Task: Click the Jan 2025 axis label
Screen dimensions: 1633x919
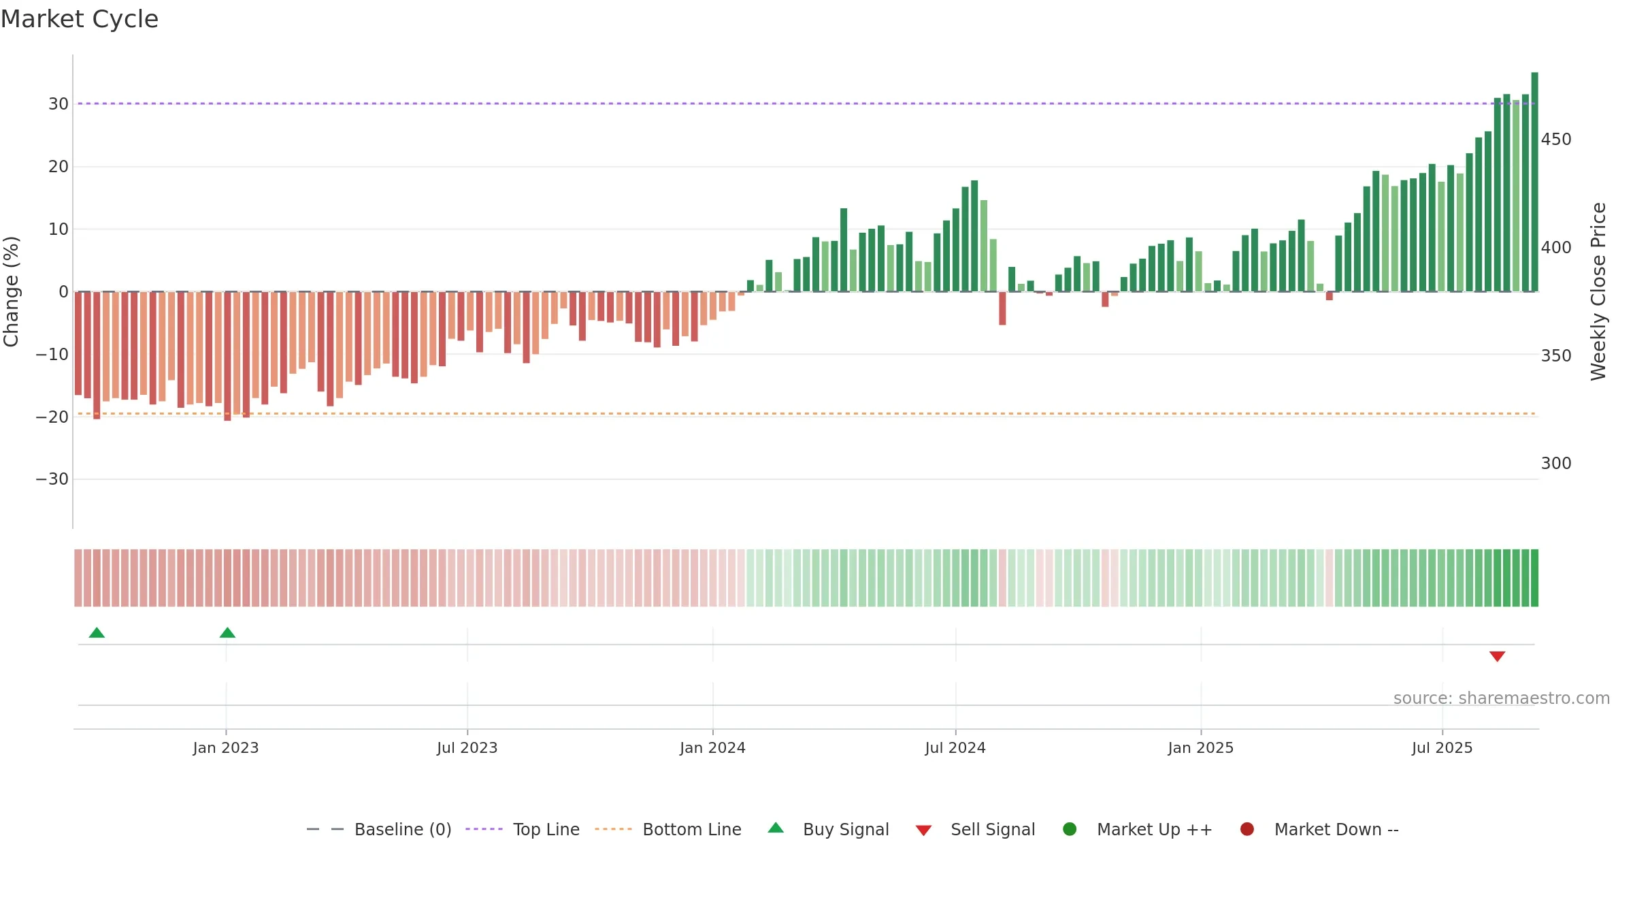Action: click(1201, 747)
